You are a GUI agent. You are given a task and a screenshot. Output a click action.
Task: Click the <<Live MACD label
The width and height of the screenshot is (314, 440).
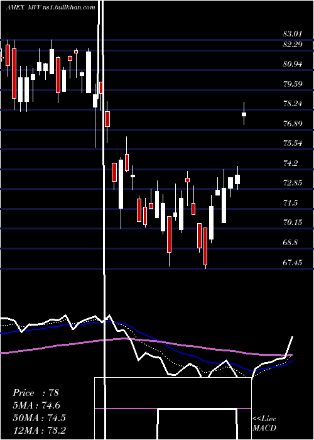264,423
